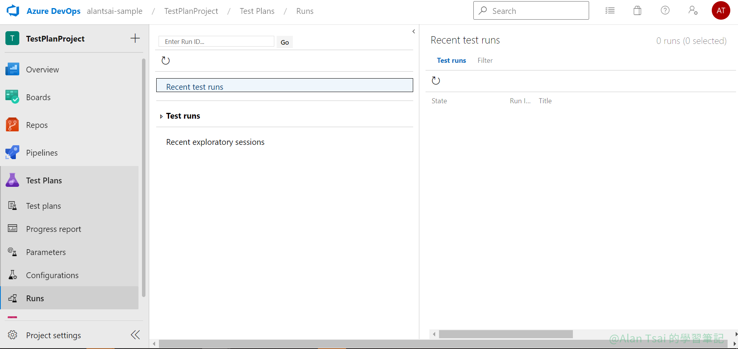
Task: Click the Azure DevOps logo icon
Action: click(x=13, y=11)
